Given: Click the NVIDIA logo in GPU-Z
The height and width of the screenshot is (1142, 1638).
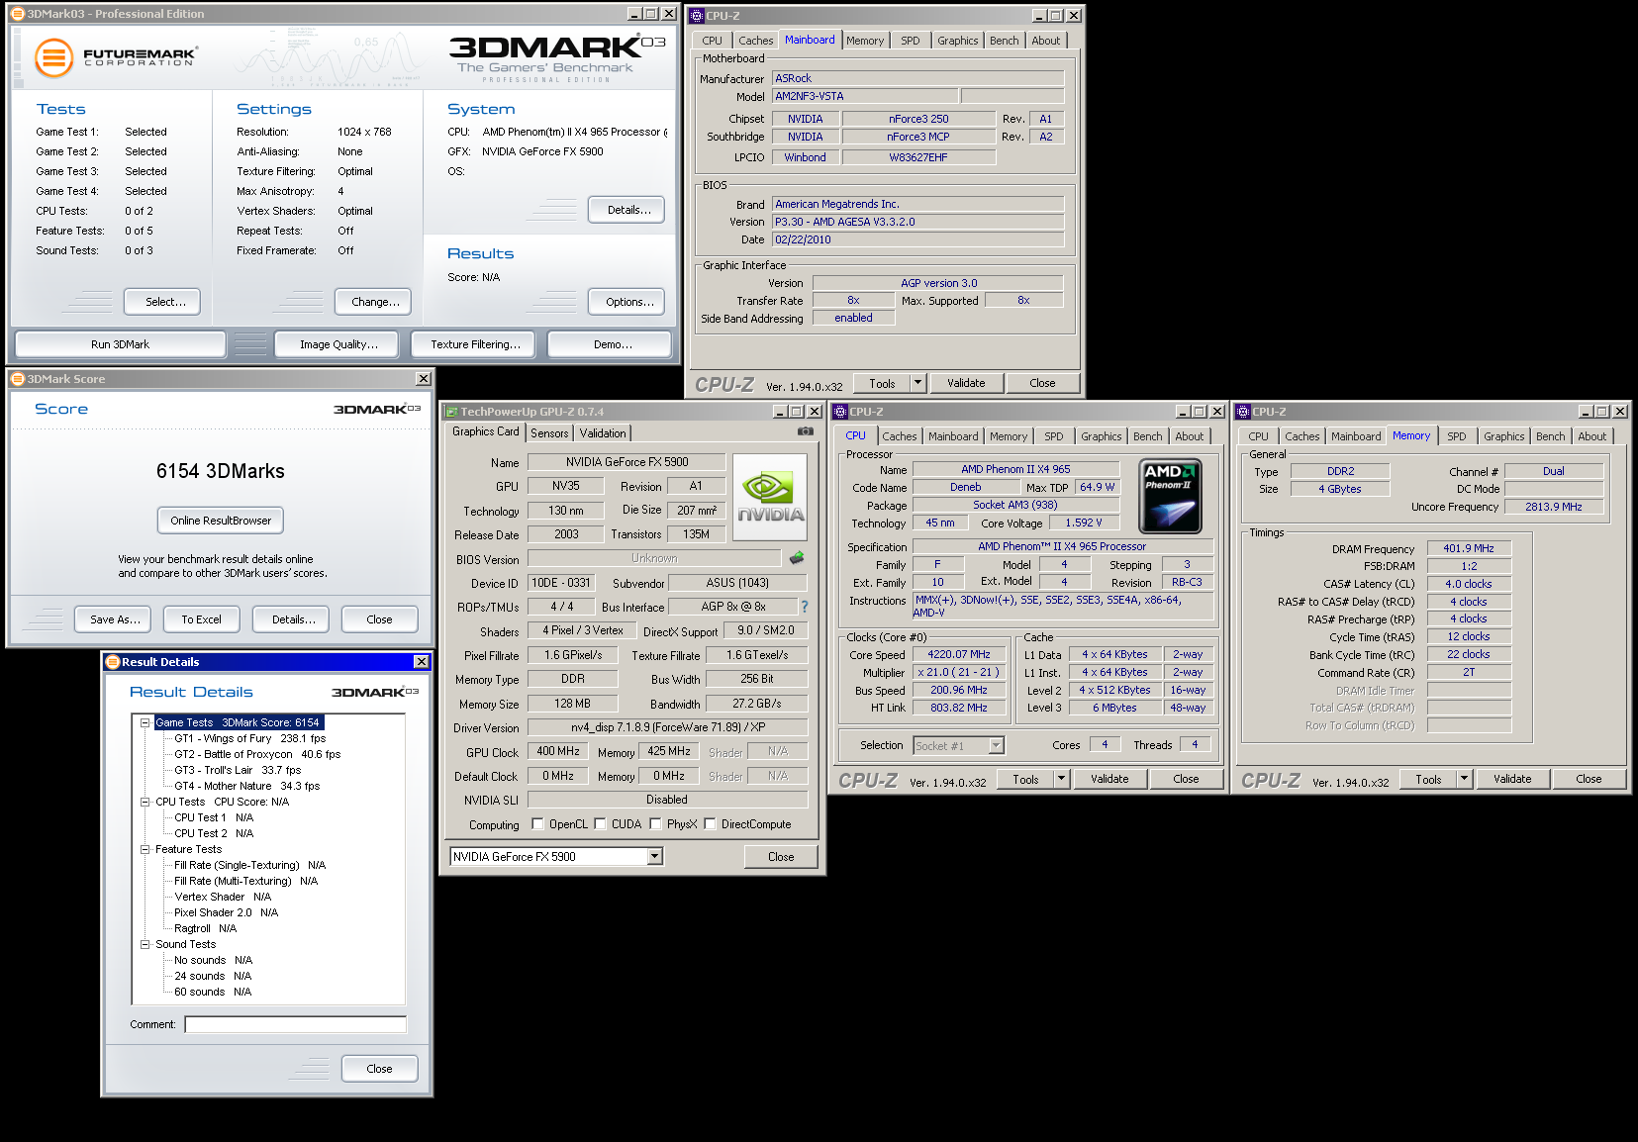Looking at the screenshot, I should [770, 497].
